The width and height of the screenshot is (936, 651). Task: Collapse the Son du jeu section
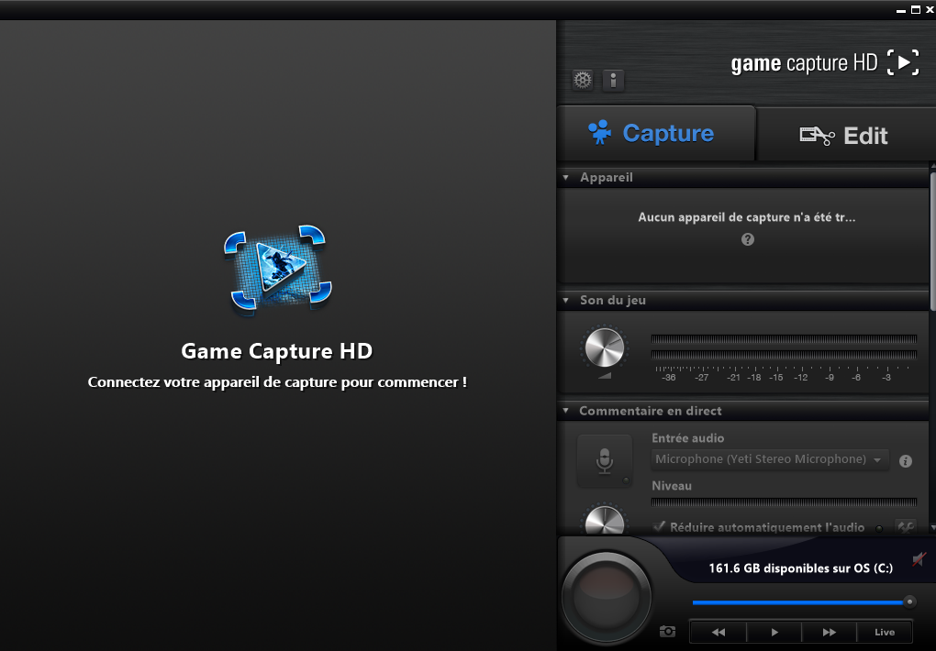click(x=565, y=300)
